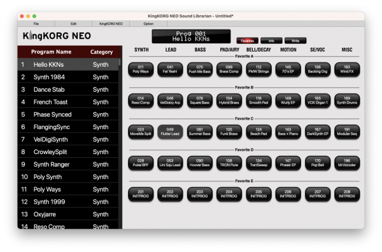Click the program list scrollbar thumb
This screenshot has height=252, width=382.
click(x=120, y=62)
